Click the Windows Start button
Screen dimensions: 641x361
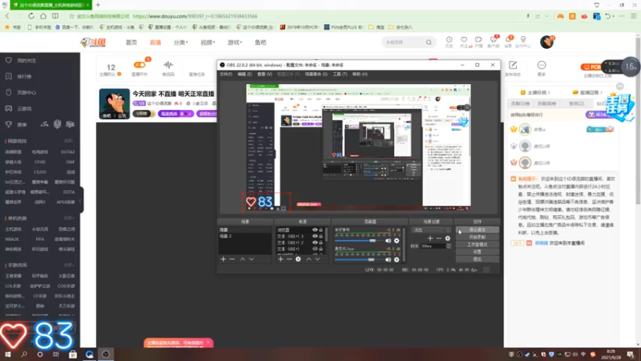[x=8, y=354]
